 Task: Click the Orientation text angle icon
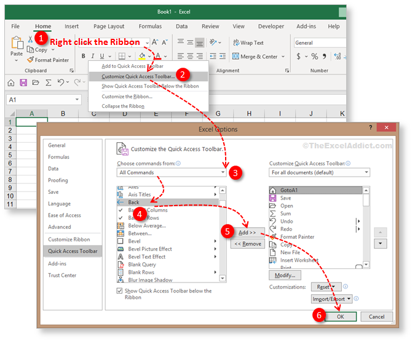pos(213,42)
